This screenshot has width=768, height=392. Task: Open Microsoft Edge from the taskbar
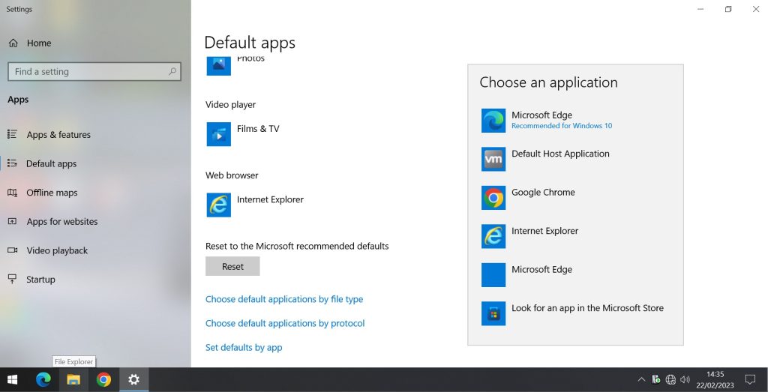[x=43, y=380]
